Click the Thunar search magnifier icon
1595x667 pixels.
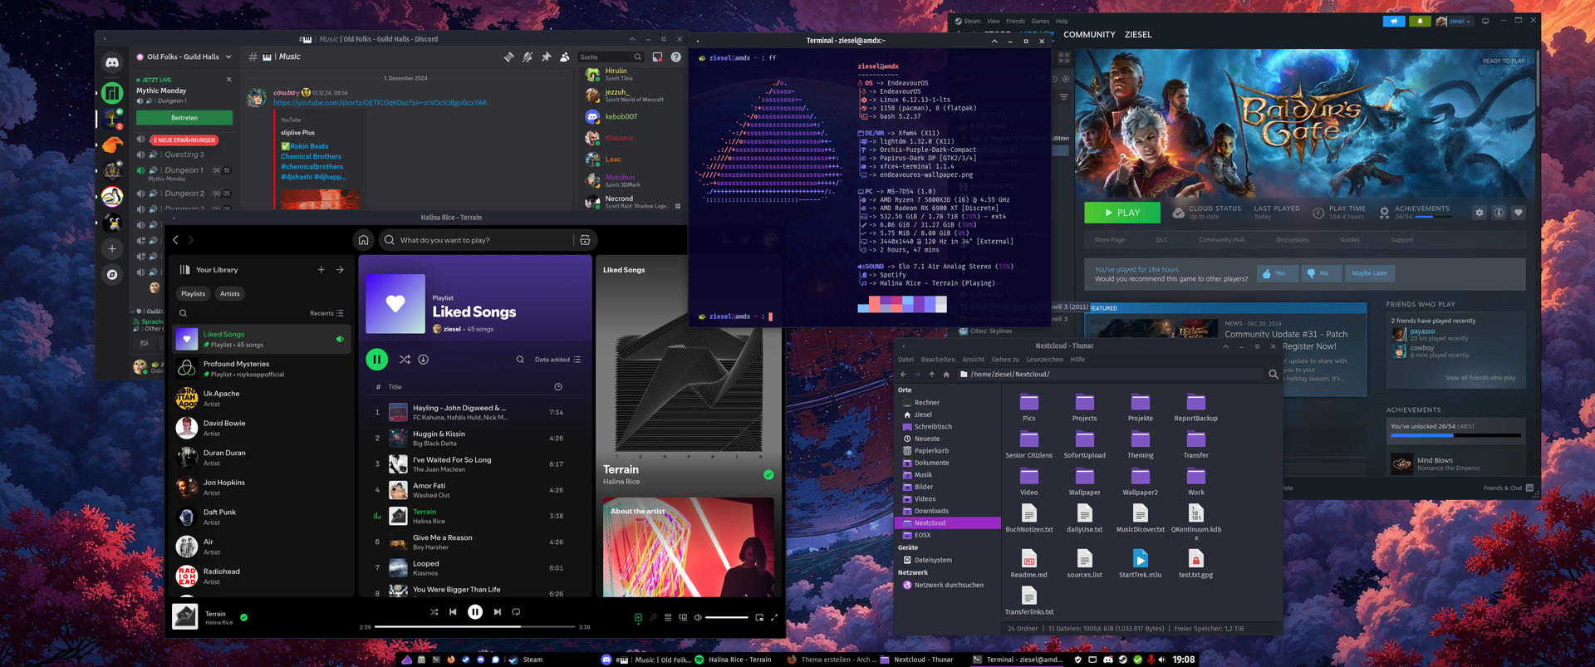click(1273, 375)
